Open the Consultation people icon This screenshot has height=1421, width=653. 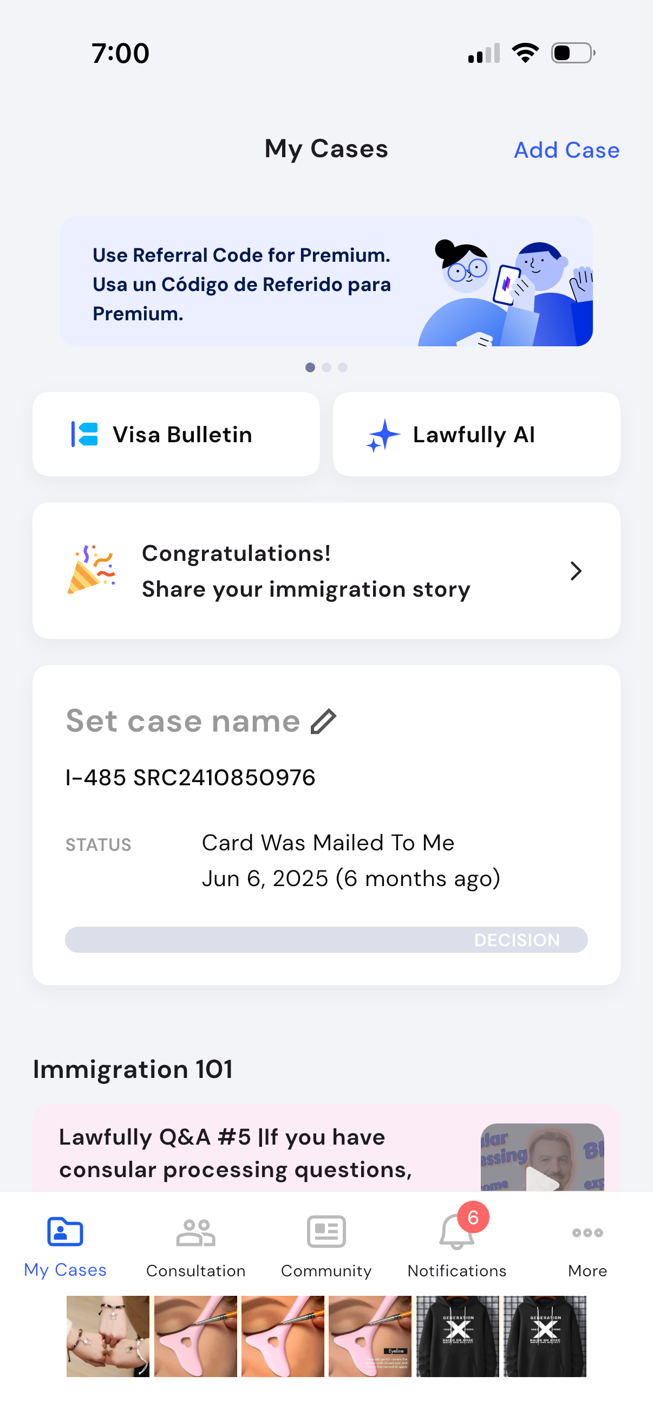pyautogui.click(x=195, y=1232)
